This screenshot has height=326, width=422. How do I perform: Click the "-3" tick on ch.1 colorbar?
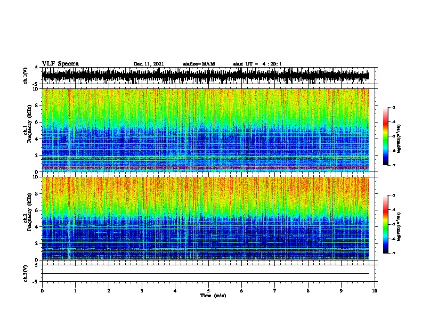click(x=393, y=107)
